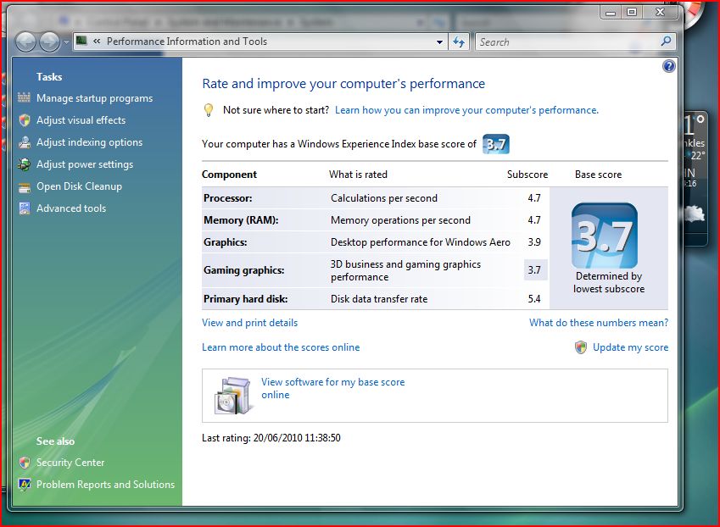
Task: Expand the address bar history dropdown
Action: [439, 42]
